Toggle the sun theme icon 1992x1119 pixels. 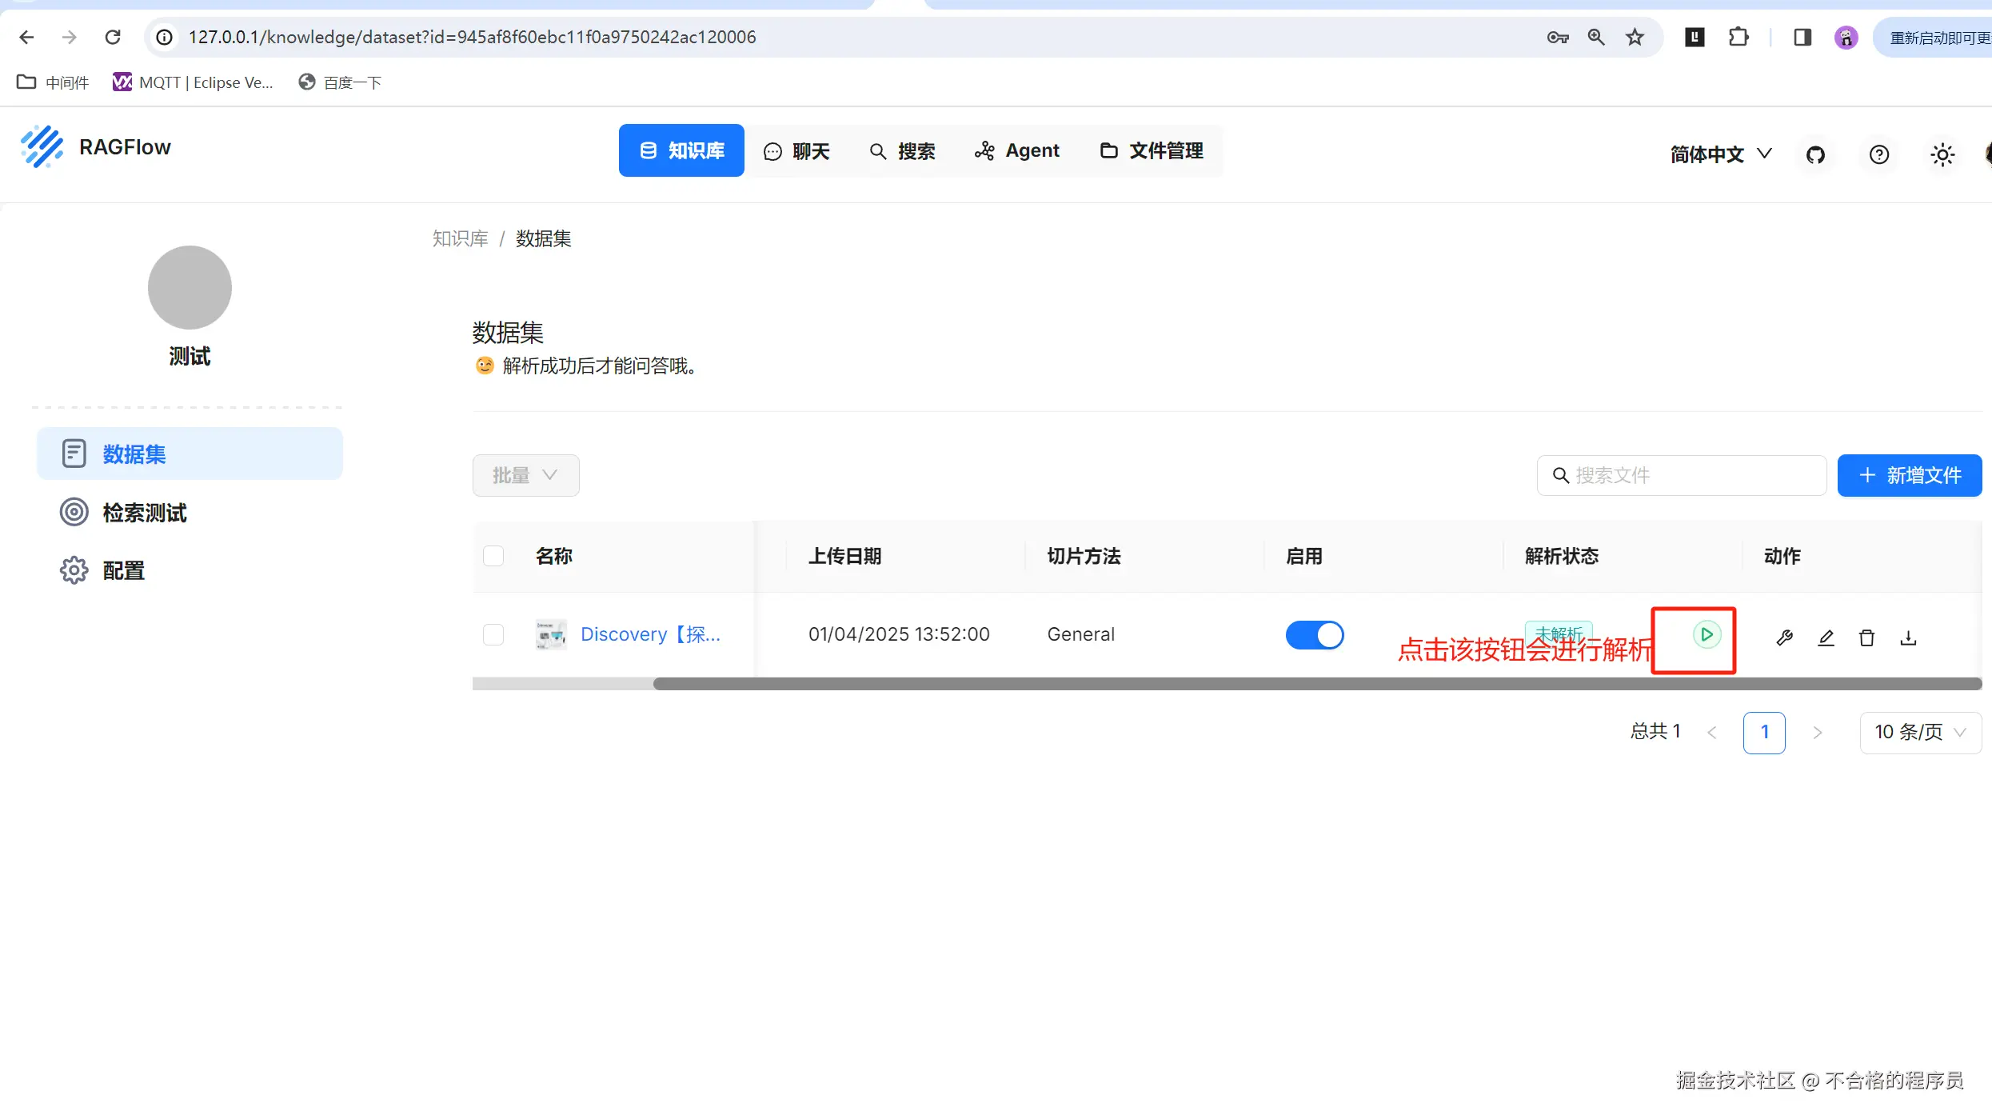1942,154
